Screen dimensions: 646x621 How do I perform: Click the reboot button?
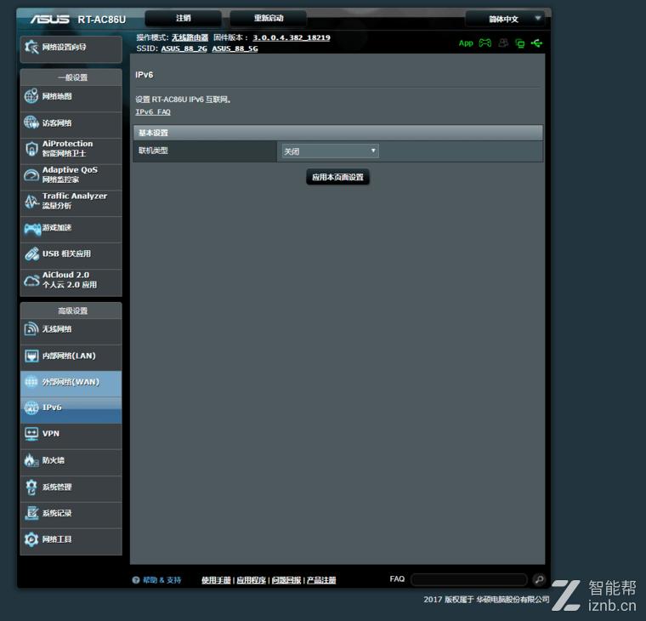click(269, 18)
